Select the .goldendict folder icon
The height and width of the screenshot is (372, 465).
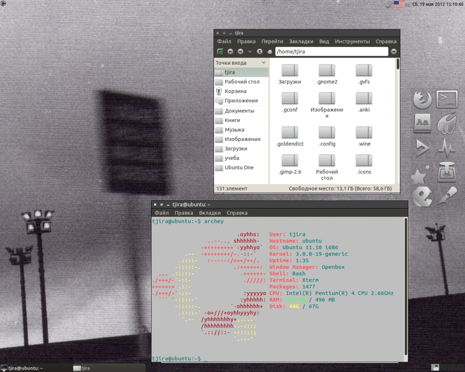(290, 133)
